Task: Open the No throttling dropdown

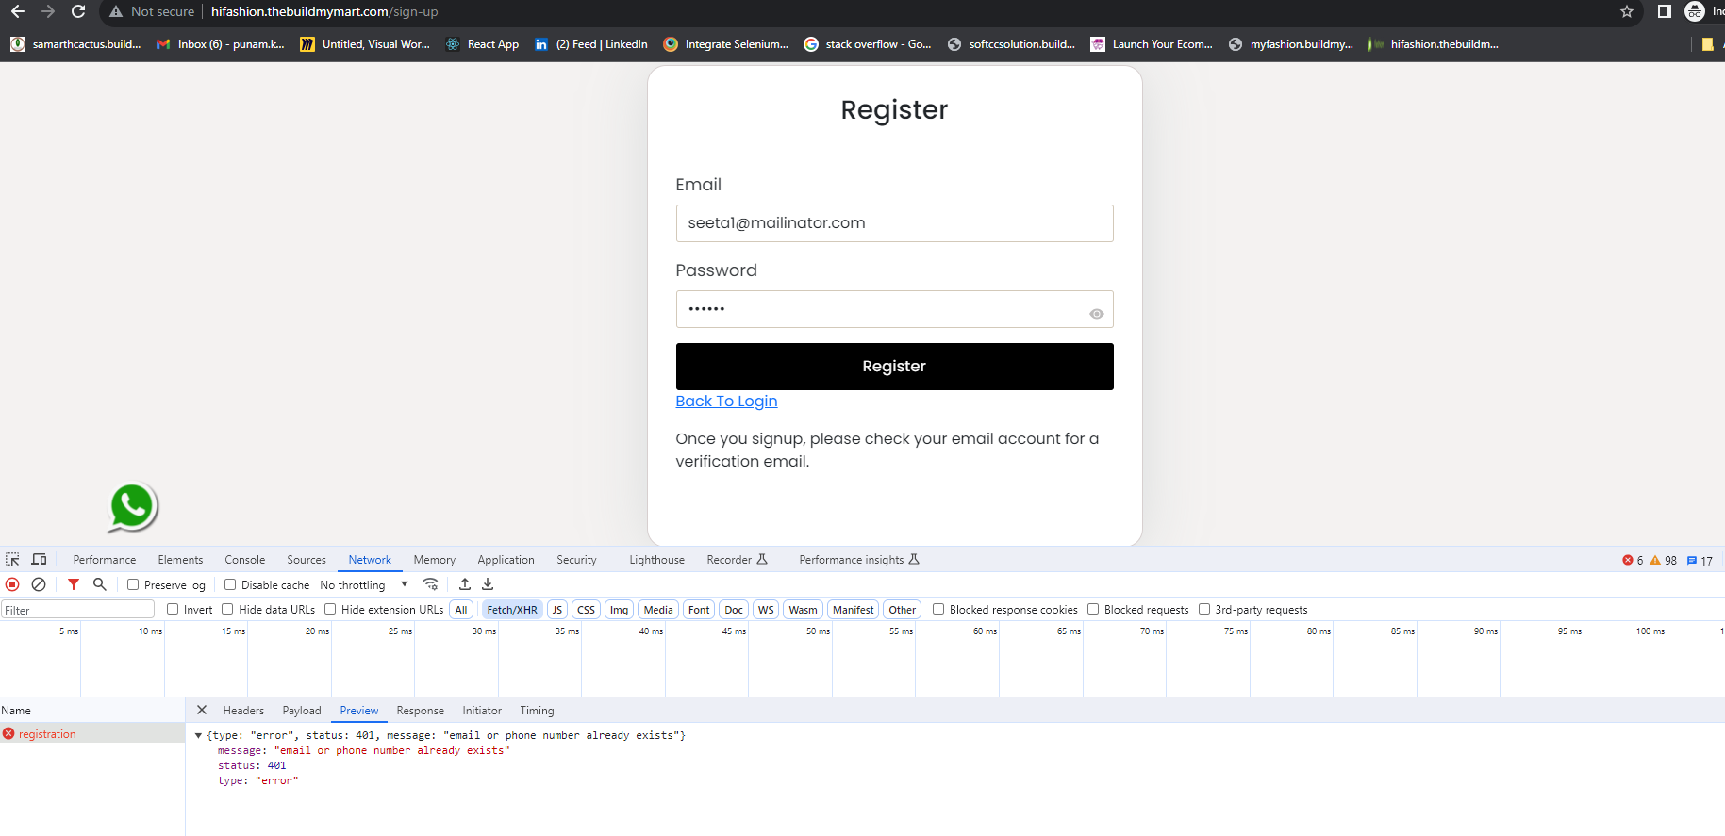Action: 364,584
